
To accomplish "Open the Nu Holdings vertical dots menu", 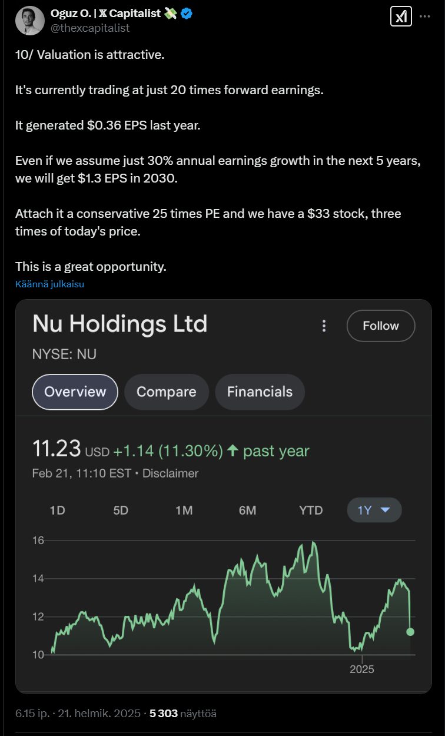I will click(x=323, y=326).
